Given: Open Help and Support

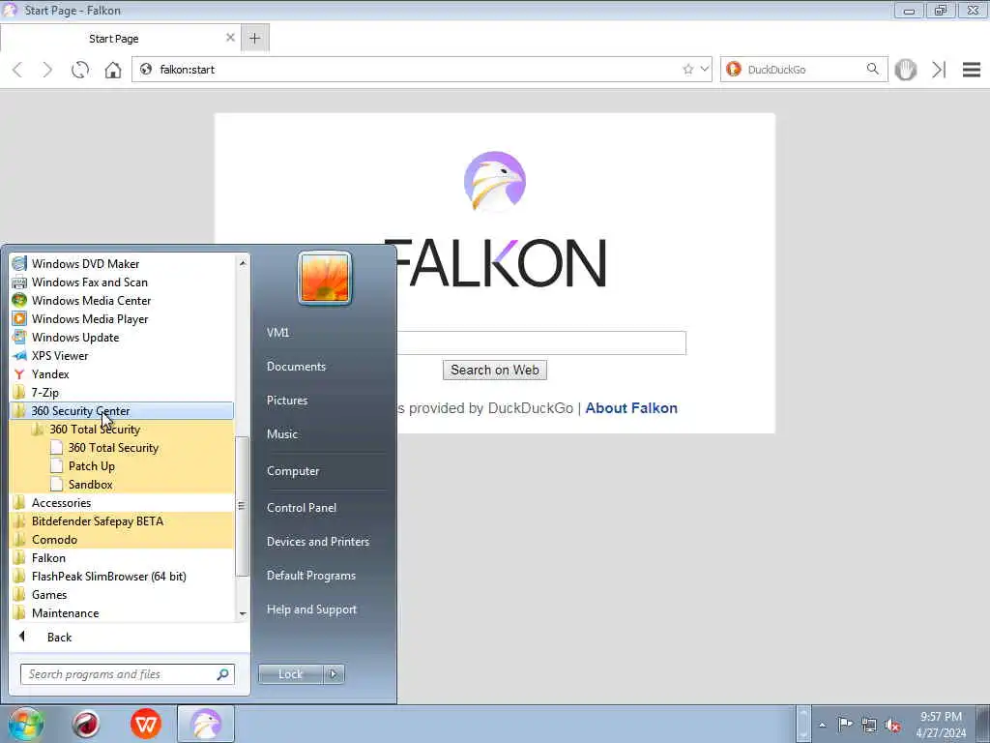Looking at the screenshot, I should pyautogui.click(x=312, y=609).
